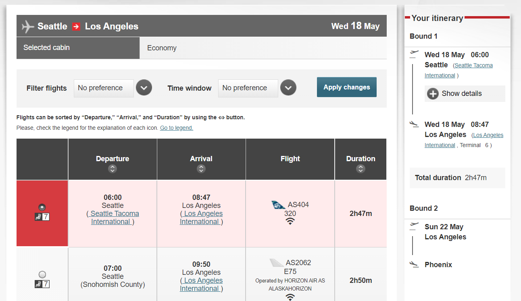521x301 pixels.
Task: Click the WiFi icon under flight AS2062
Action: pos(290,297)
